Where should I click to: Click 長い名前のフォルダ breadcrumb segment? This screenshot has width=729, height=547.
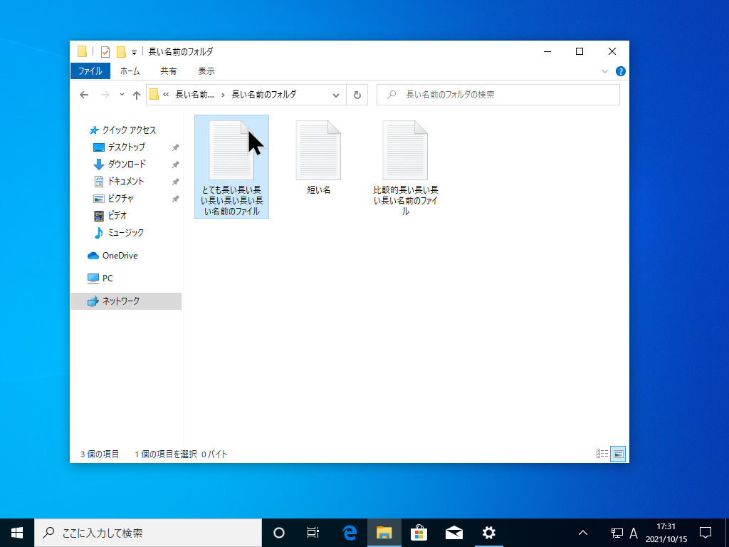click(263, 95)
